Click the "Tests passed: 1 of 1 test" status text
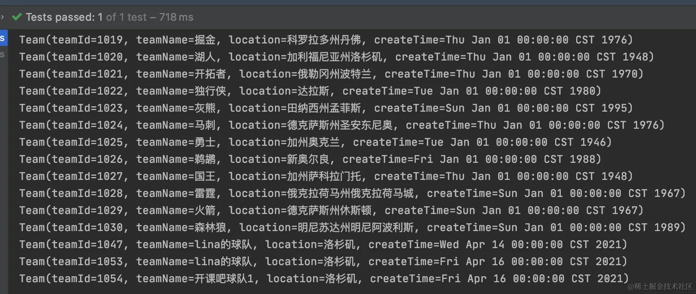Image resolution: width=696 pixels, height=294 pixels. tap(86, 17)
